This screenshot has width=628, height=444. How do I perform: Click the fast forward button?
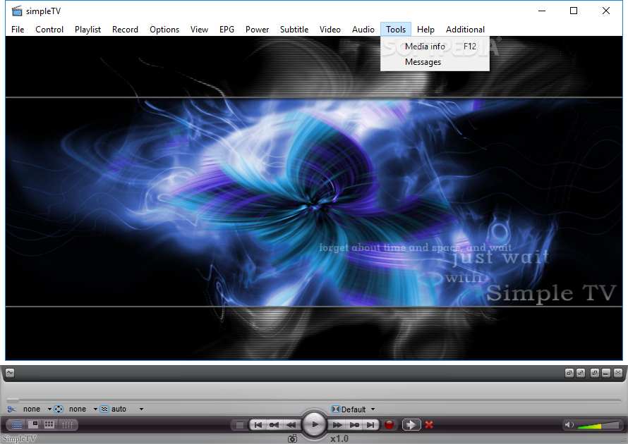tap(337, 425)
